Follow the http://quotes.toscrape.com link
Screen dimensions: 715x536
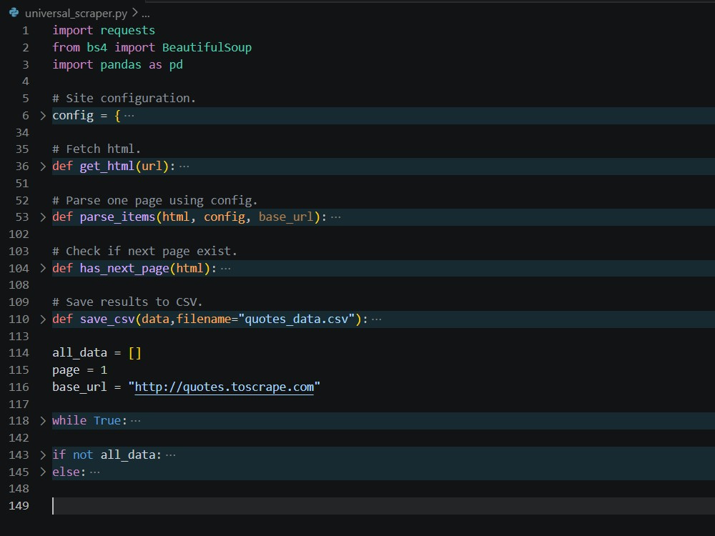(224, 387)
